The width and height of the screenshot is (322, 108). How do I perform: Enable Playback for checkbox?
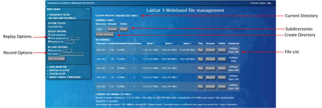click(49, 41)
